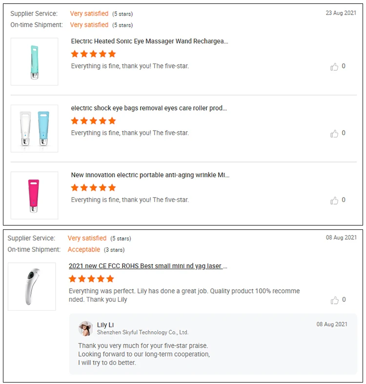Click thumbs-up on electric shock eye bags review
Image resolution: width=366 pixels, height=384 pixels.
coord(334,134)
